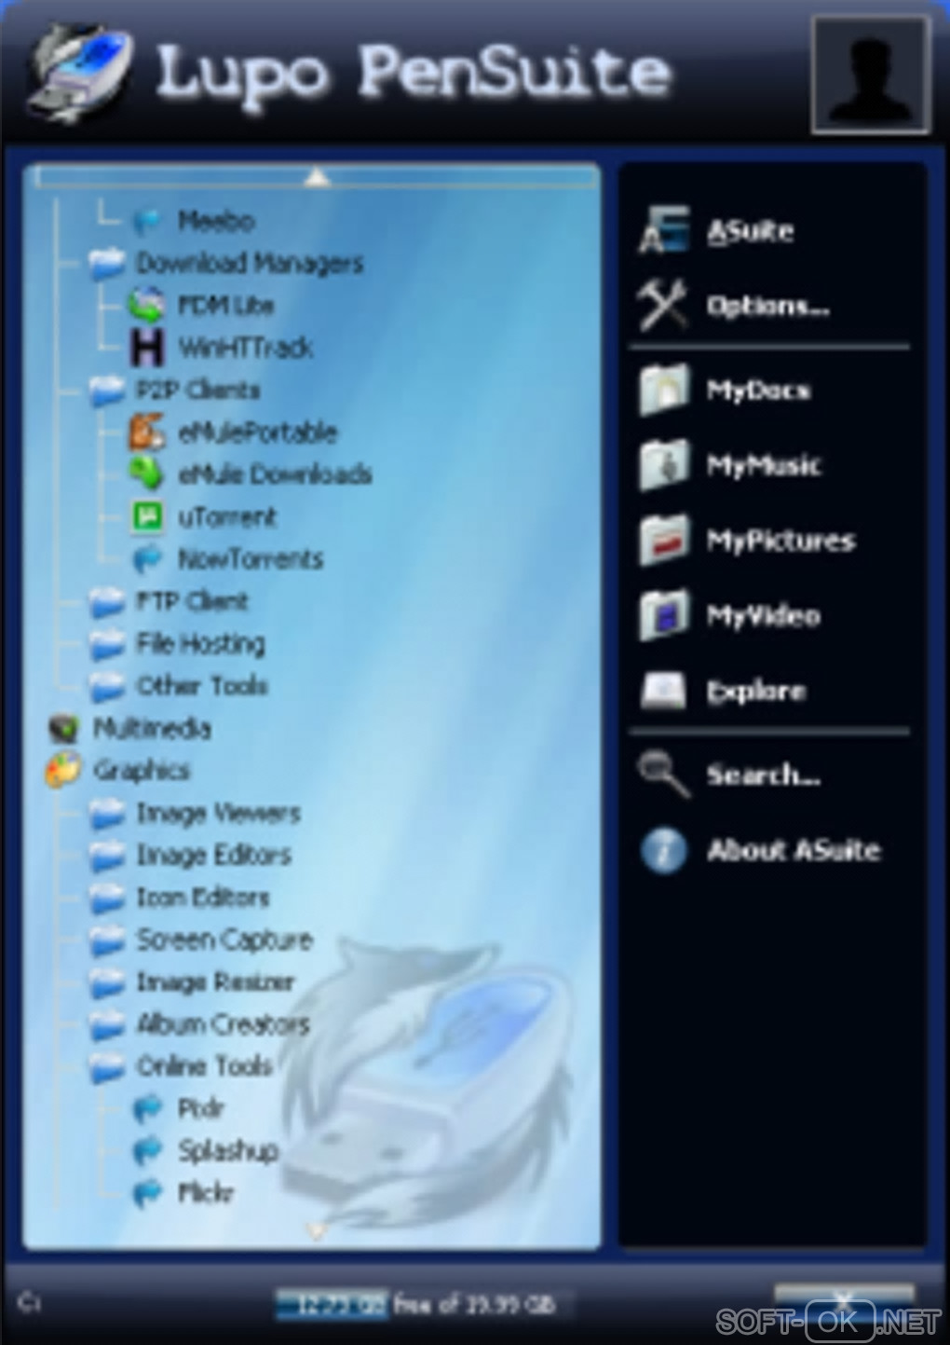Click the Flickr link icon
The image size is (950, 1345).
(147, 1193)
